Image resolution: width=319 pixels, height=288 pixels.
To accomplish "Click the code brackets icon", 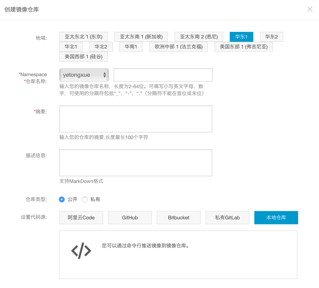I will (x=81, y=251).
